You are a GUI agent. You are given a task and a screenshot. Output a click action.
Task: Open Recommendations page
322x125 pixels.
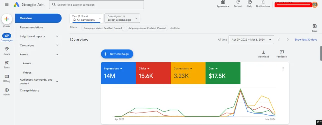[32, 27]
